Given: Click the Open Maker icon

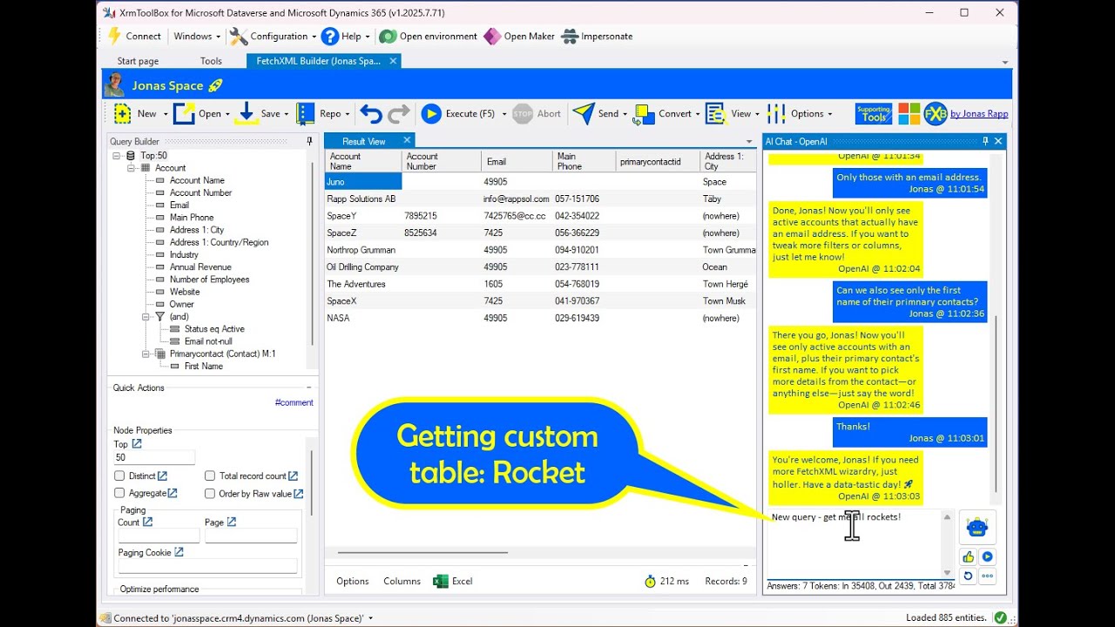Looking at the screenshot, I should click(492, 36).
